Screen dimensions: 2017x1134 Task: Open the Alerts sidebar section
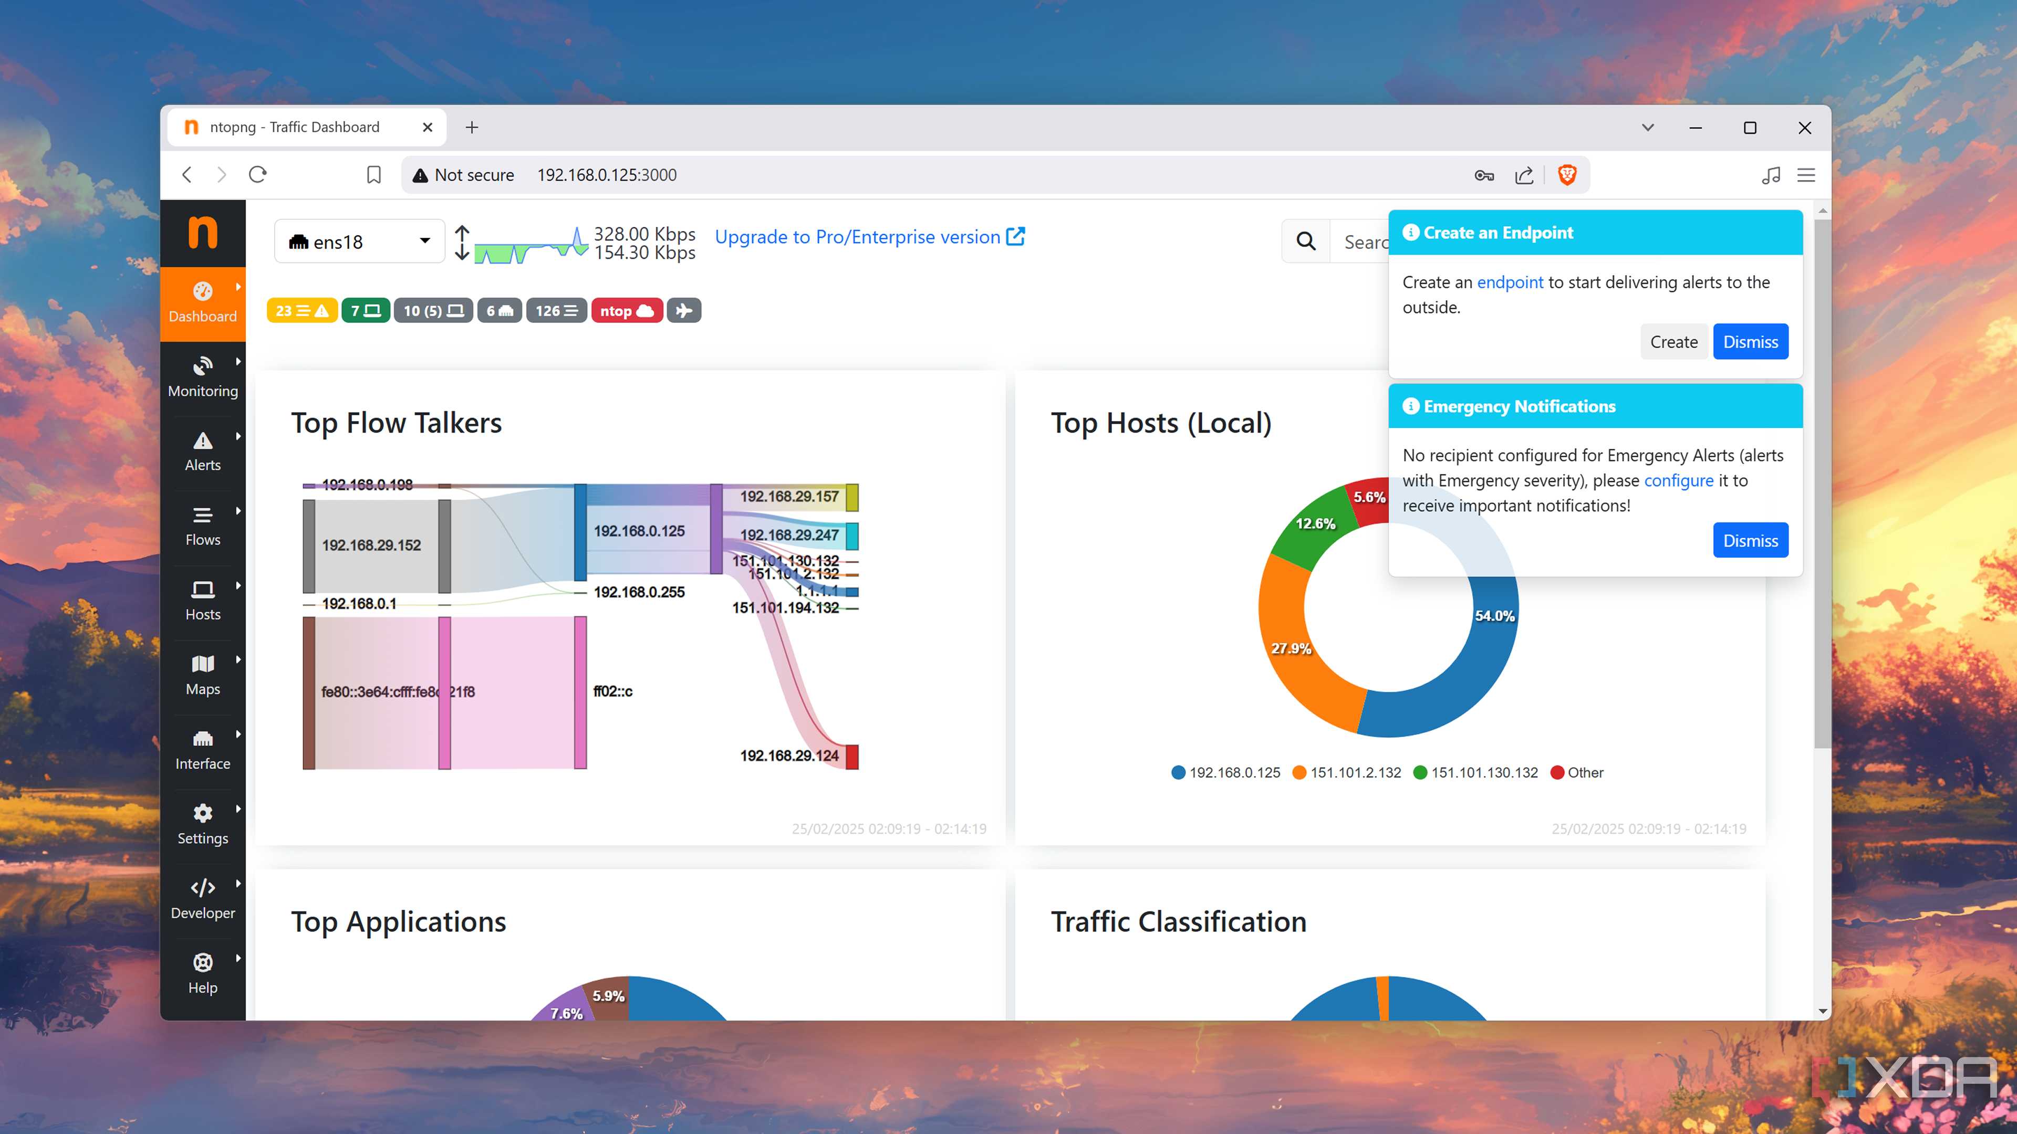click(203, 453)
